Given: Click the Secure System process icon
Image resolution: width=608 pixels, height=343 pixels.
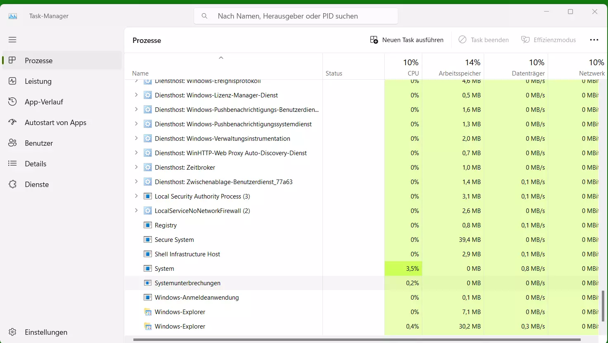Looking at the screenshot, I should pyautogui.click(x=148, y=239).
